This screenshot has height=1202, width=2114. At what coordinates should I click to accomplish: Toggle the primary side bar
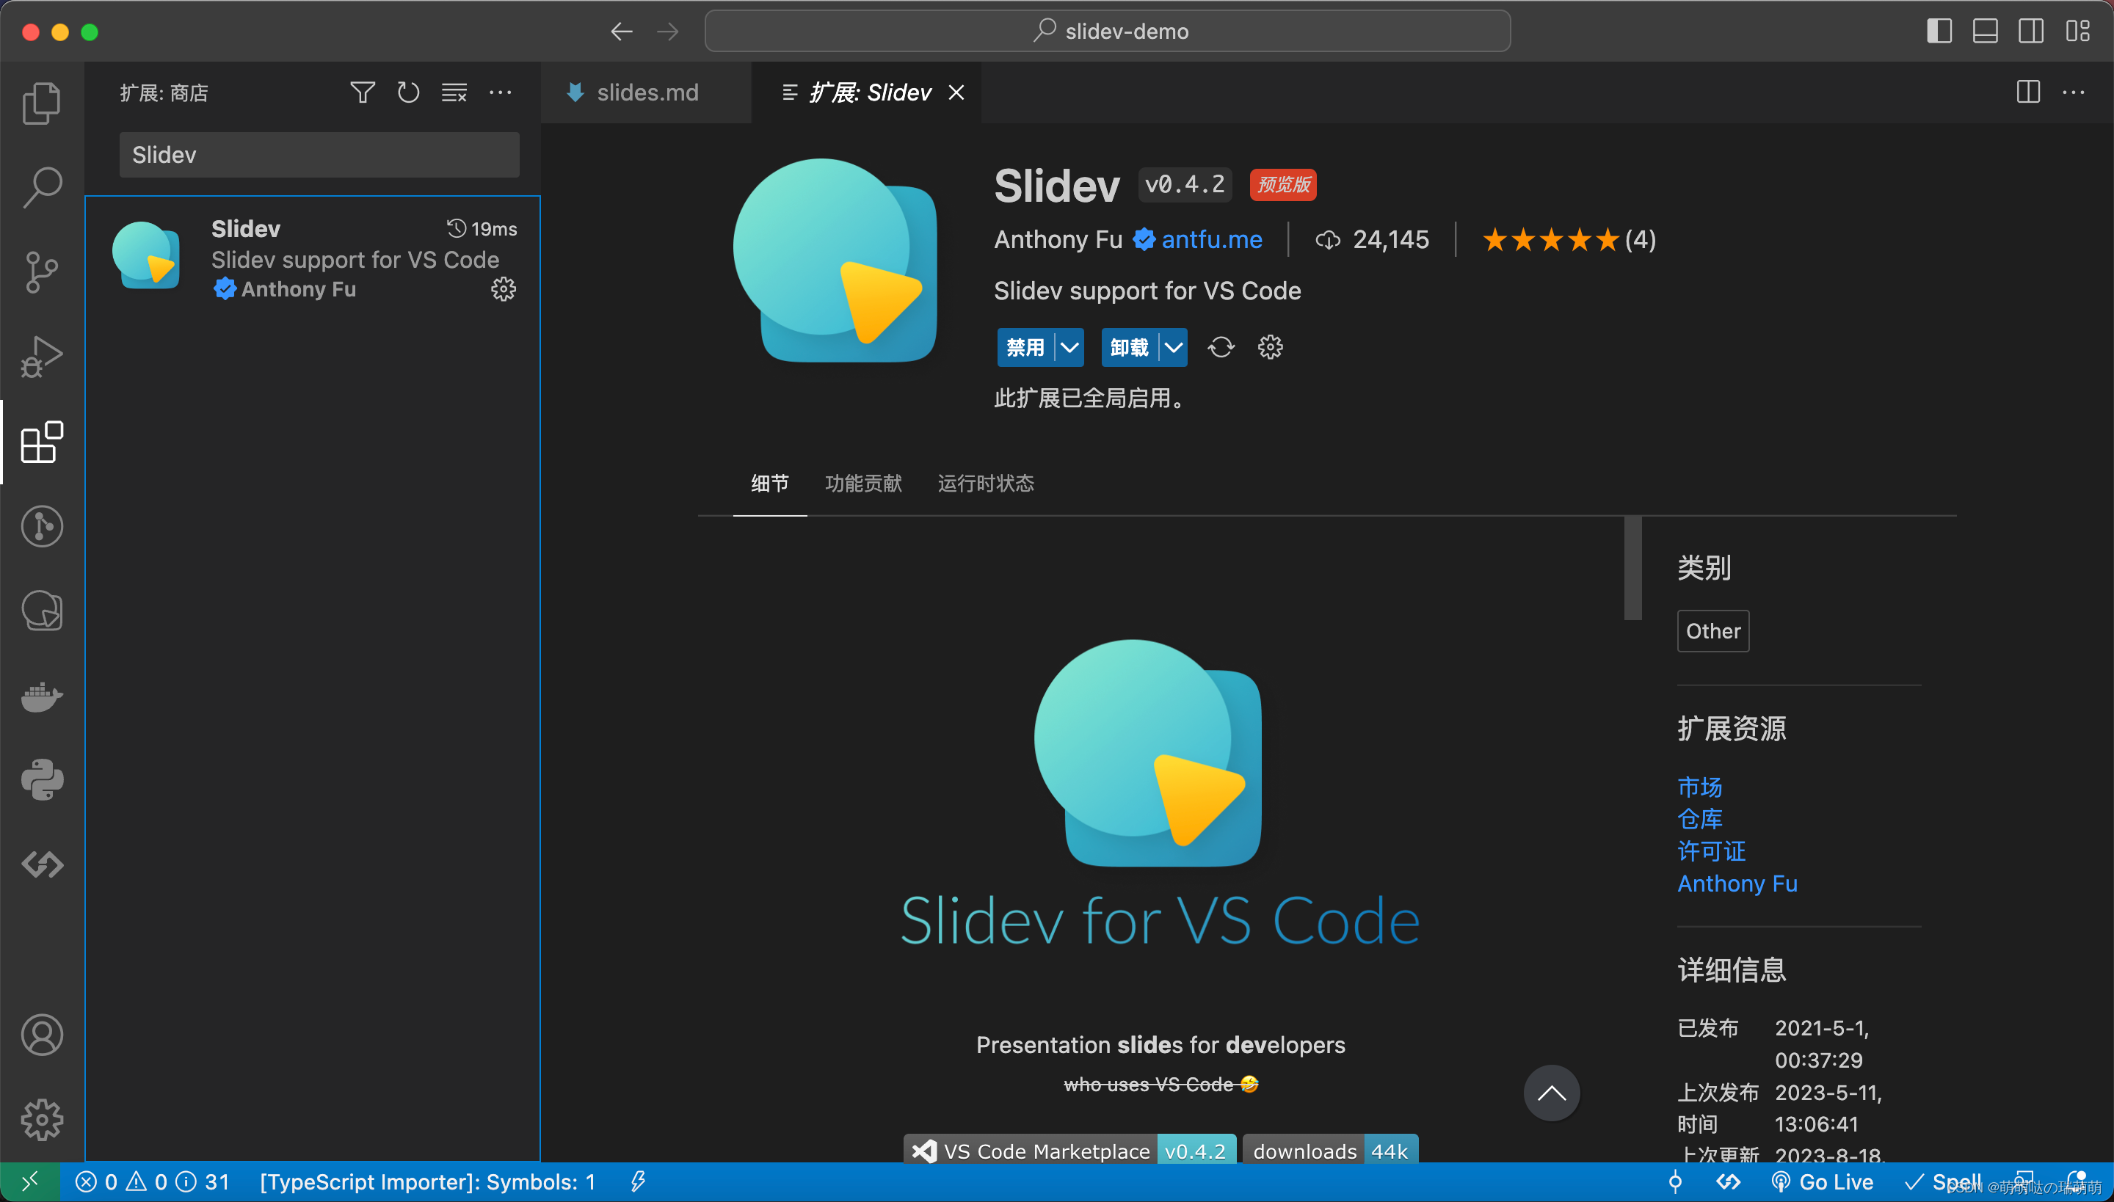[x=1939, y=32]
